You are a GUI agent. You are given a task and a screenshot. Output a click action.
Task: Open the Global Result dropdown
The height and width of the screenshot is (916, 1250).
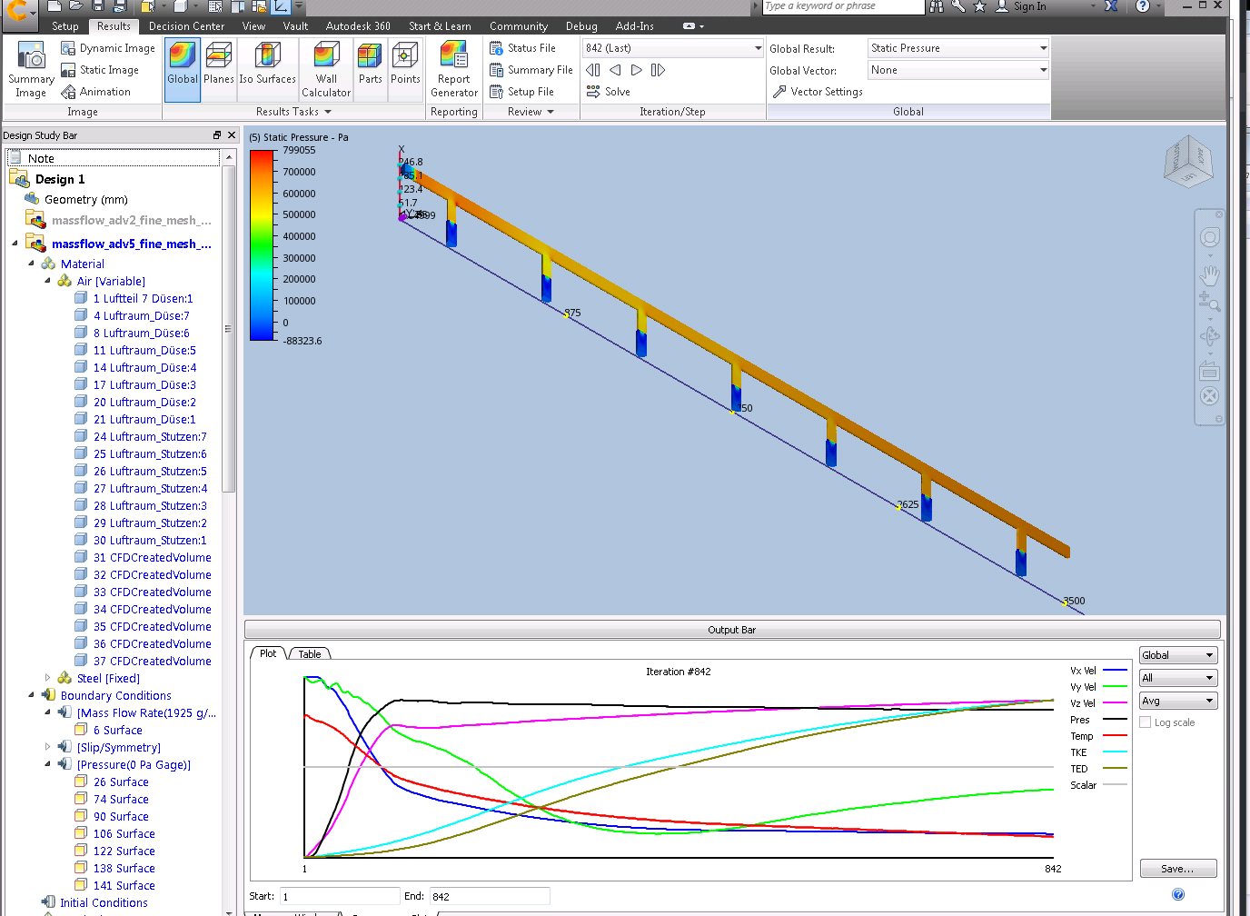click(958, 48)
